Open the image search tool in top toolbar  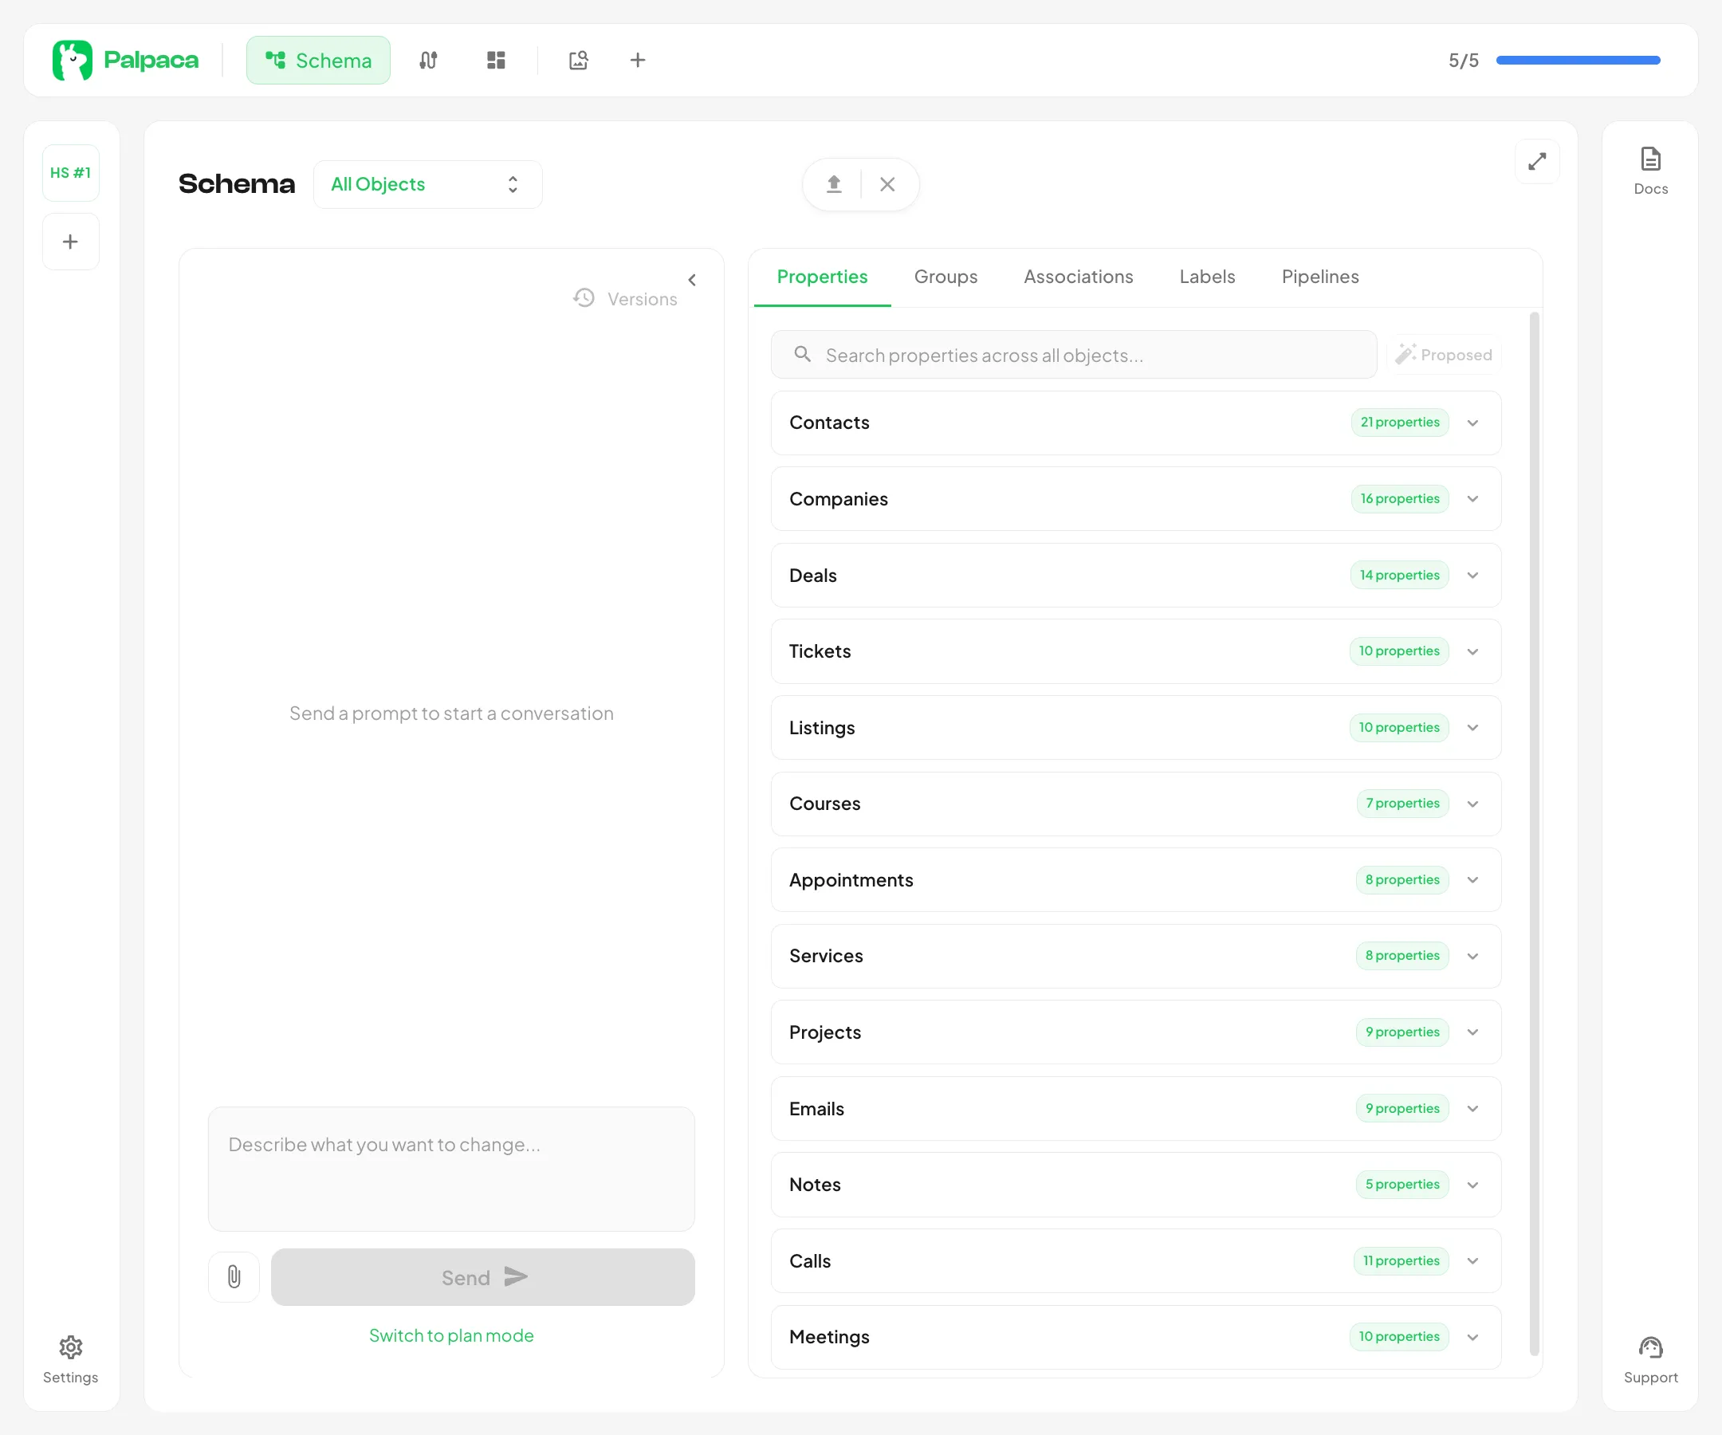pos(578,60)
